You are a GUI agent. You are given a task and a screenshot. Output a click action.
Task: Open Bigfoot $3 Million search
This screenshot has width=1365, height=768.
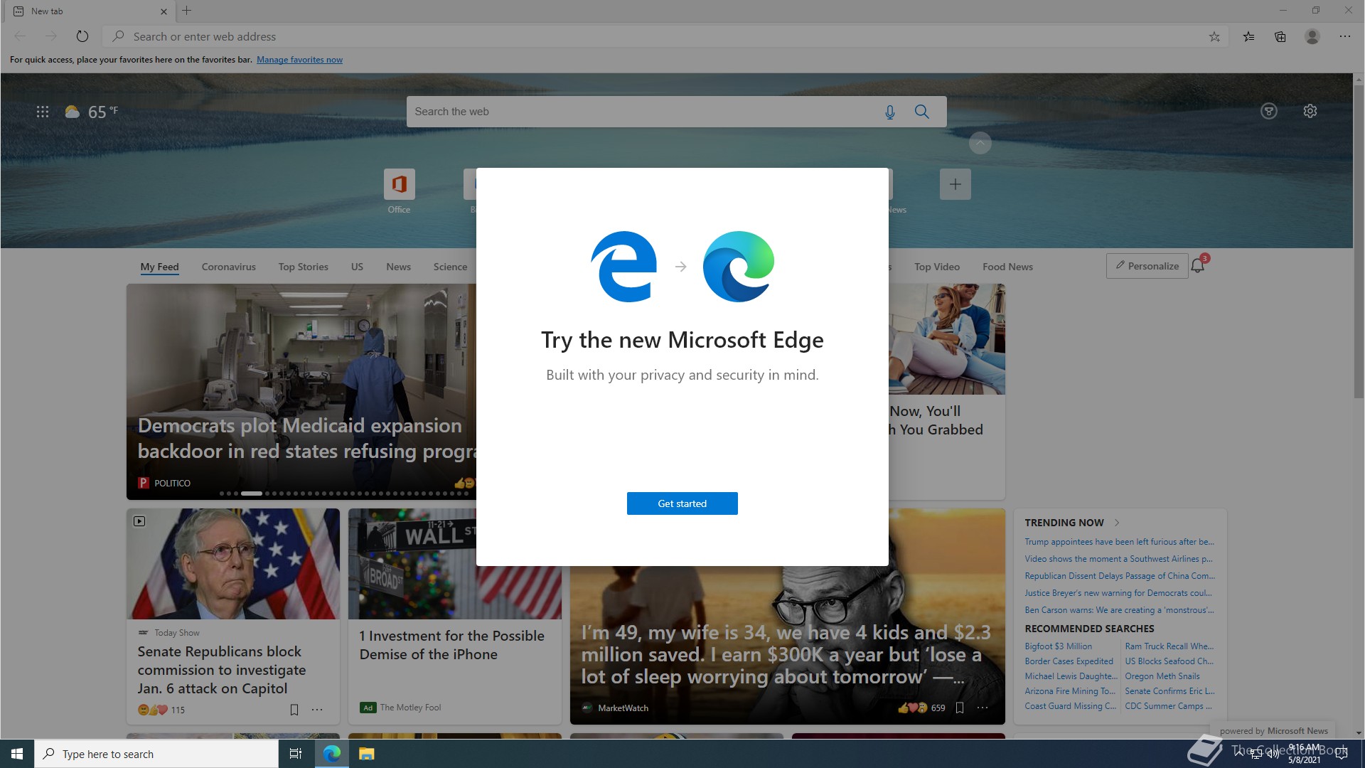1058,646
